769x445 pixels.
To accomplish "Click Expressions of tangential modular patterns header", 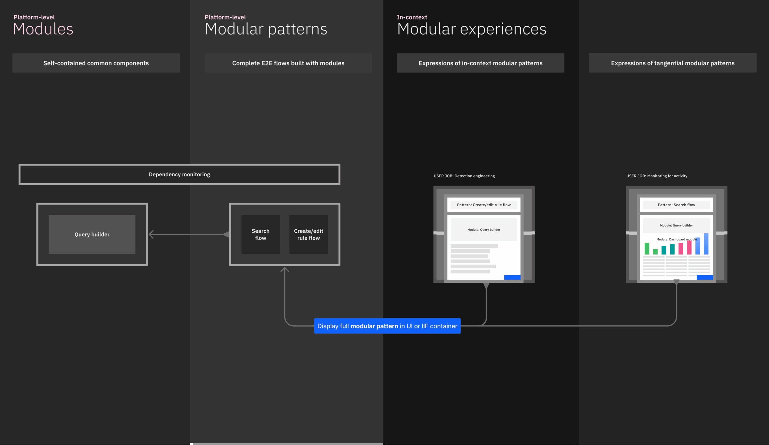I will coord(673,63).
